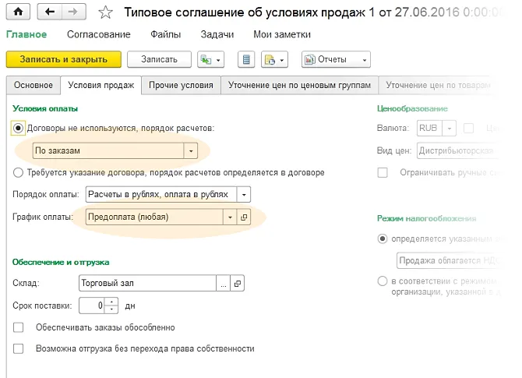Select 'Договоры не используются' radio button
Image resolution: width=522 pixels, height=378 pixels.
tap(19, 127)
